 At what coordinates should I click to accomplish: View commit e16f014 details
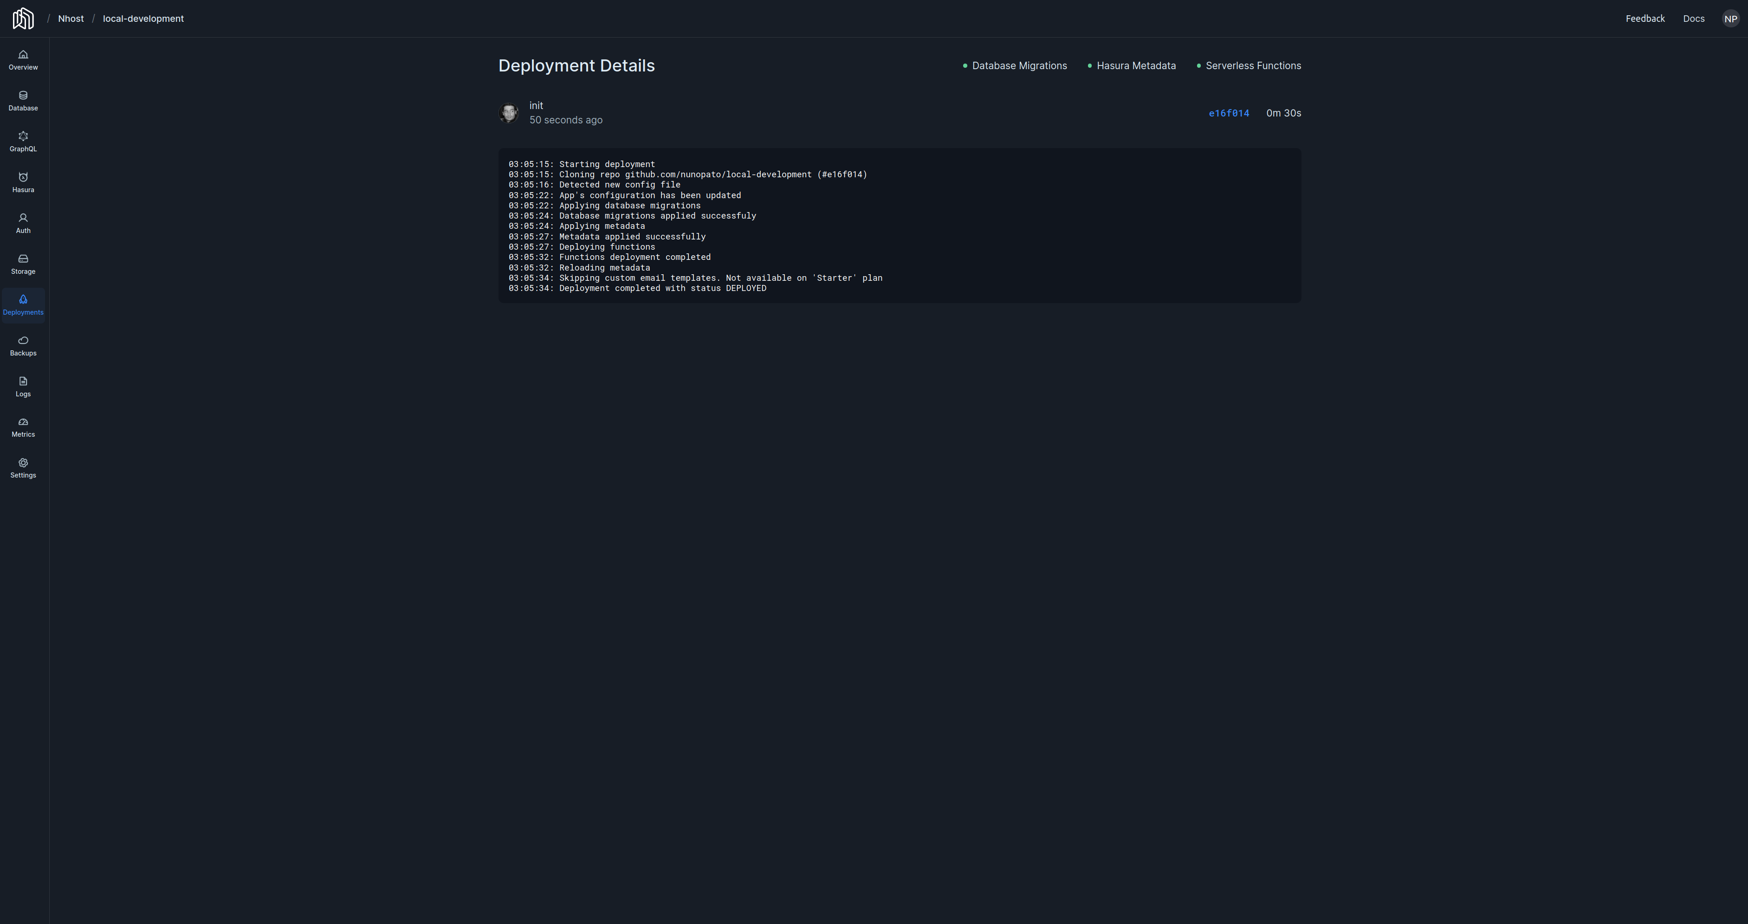[x=1229, y=113]
